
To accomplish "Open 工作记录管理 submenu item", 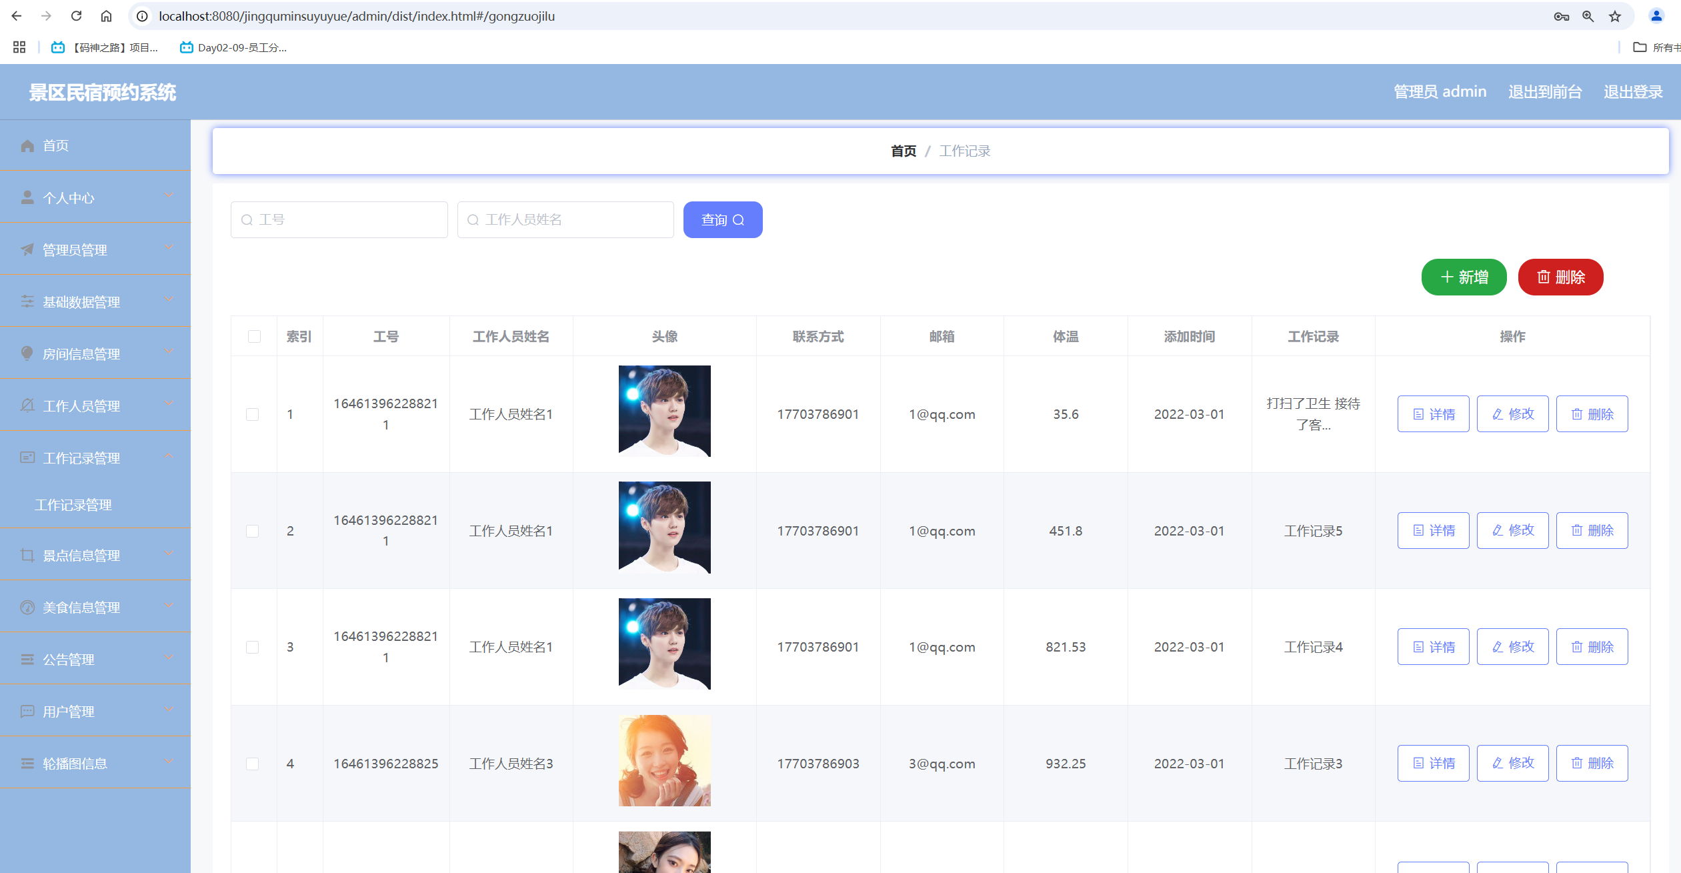I will [73, 506].
